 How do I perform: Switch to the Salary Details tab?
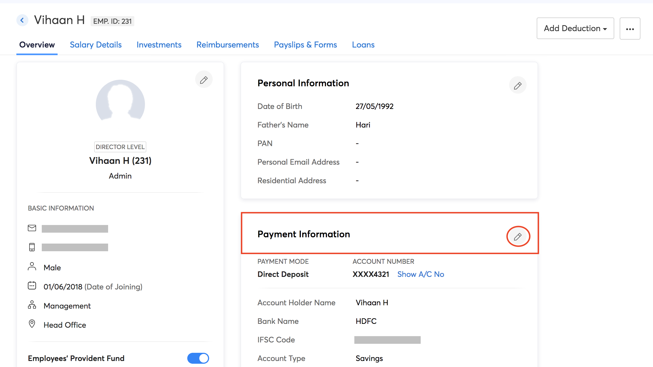click(x=96, y=45)
